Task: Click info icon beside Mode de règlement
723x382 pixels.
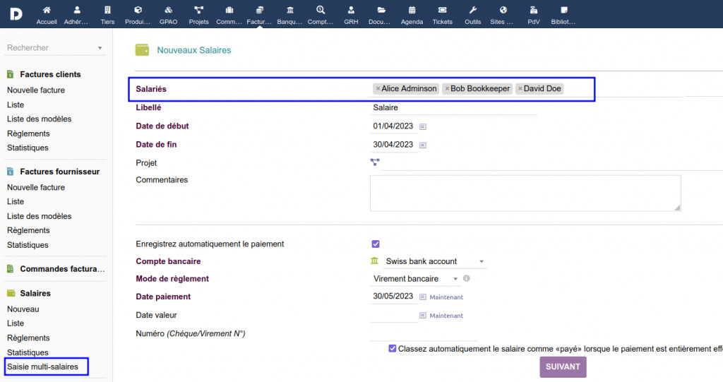Action: click(x=466, y=279)
